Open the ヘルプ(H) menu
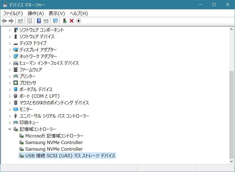This screenshot has width=235, height=172. (x=79, y=13)
